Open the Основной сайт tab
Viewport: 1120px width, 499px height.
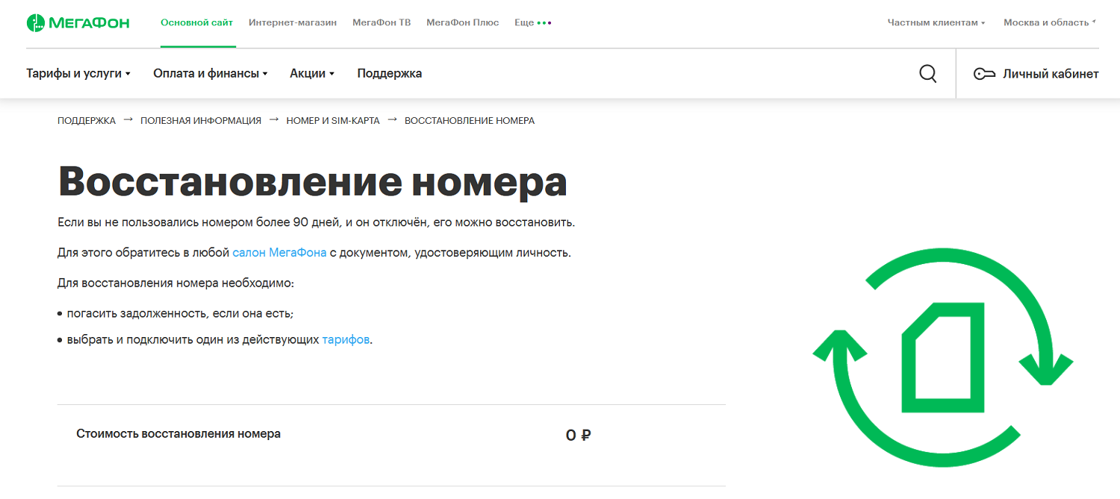[x=197, y=22]
